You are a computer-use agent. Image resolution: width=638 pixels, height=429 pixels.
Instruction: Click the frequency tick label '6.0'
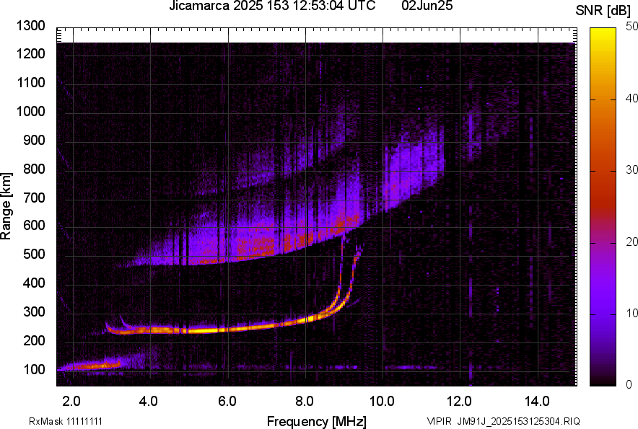click(x=227, y=402)
